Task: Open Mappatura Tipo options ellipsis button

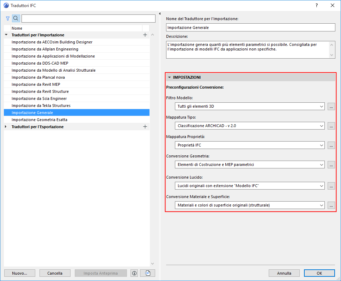Action: 331,126
